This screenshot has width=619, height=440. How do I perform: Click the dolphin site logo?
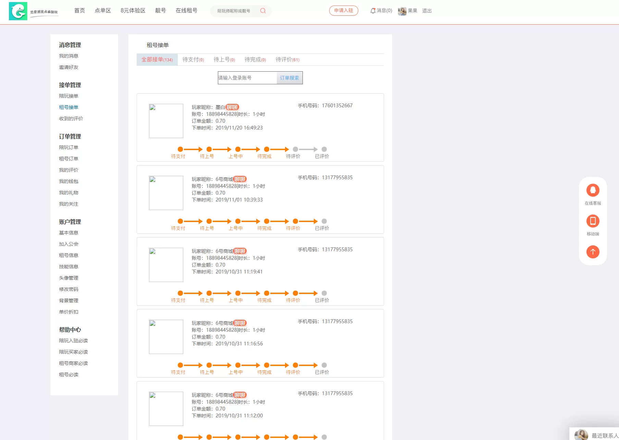tap(18, 11)
